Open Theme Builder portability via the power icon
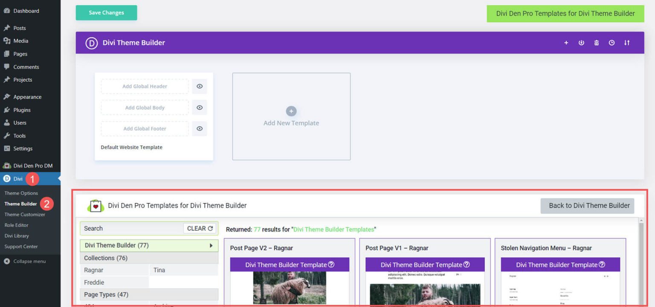 [x=581, y=43]
